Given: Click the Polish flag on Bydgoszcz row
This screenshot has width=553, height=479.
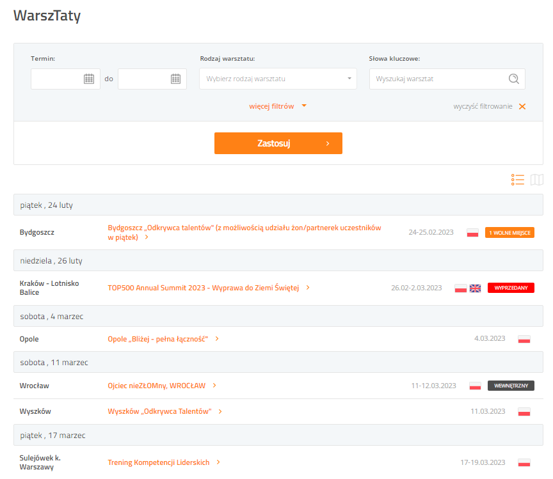Looking at the screenshot, I should [472, 233].
